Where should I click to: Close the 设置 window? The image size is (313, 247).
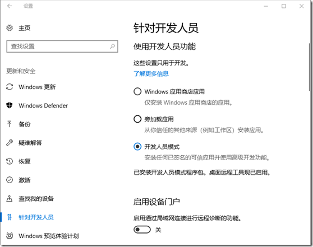click(x=301, y=6)
